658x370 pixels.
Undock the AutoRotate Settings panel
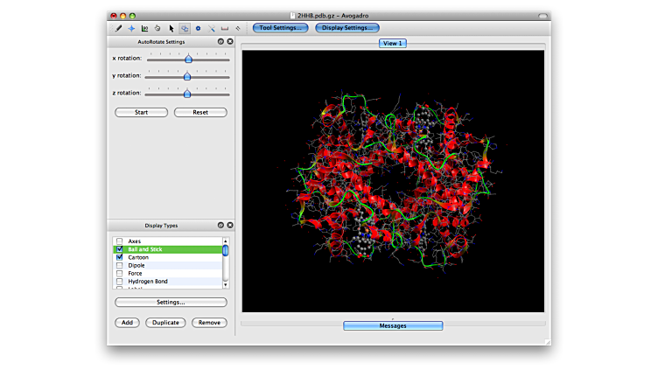(220, 41)
